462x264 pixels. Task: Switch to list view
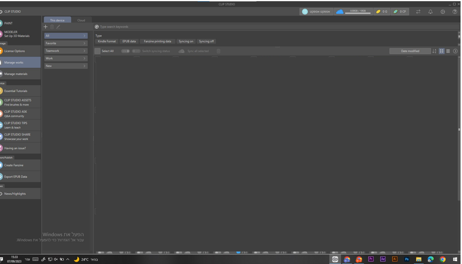[x=448, y=51]
